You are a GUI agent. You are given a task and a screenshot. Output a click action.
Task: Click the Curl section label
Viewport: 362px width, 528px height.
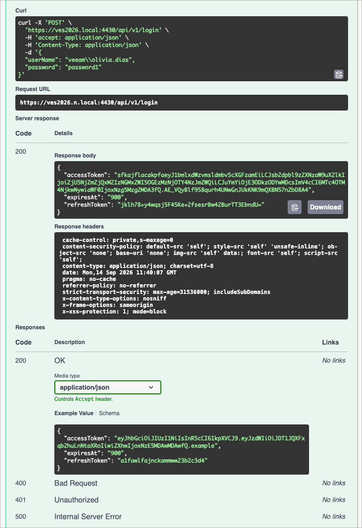pyautogui.click(x=21, y=11)
